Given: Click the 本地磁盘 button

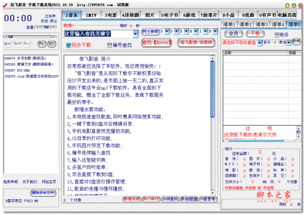Looking at the screenshot, I should point(189,199).
